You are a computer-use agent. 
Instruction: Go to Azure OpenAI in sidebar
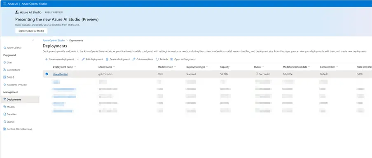pos(14,48)
